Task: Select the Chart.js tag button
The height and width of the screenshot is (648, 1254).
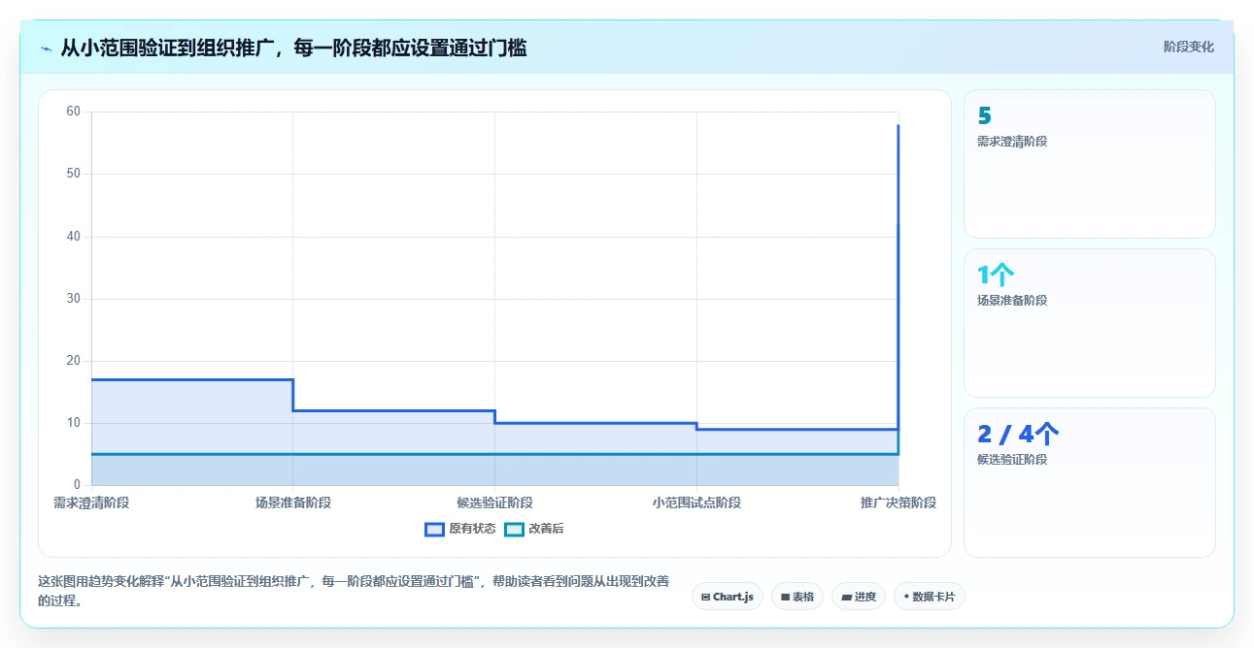Action: coord(728,597)
